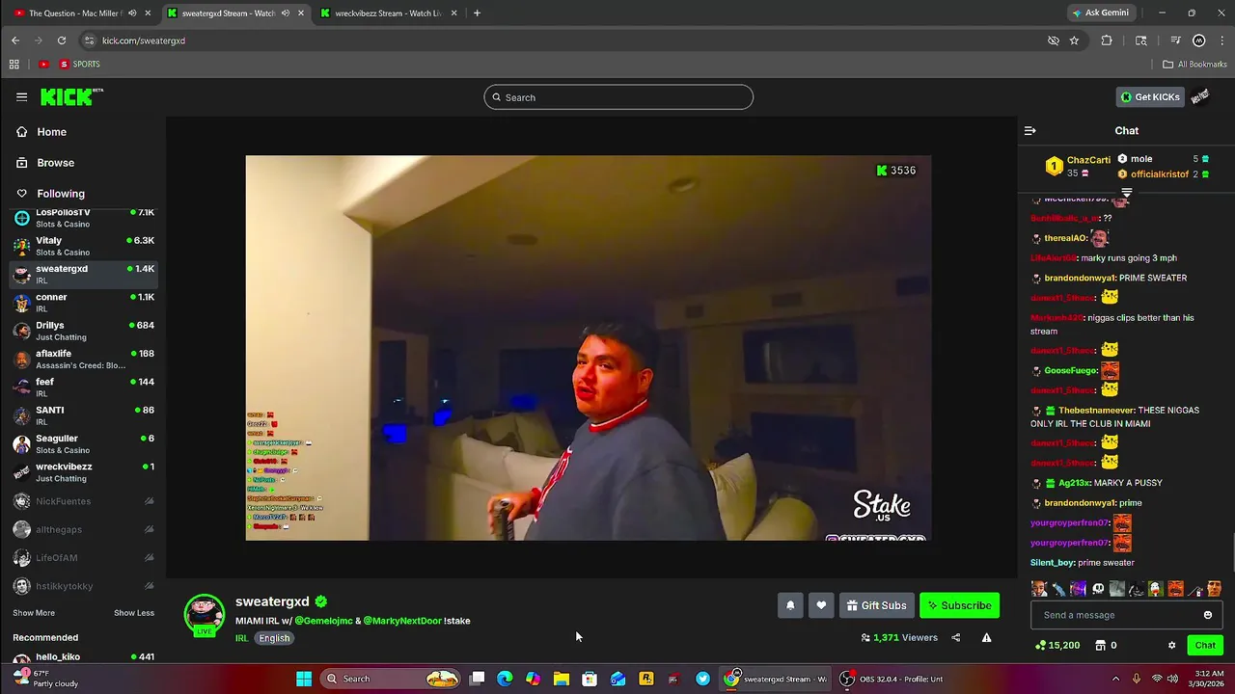Viewport: 1235px width, 694px height.
Task: Open the hamburger sidebar menu
Action: pyautogui.click(x=21, y=97)
